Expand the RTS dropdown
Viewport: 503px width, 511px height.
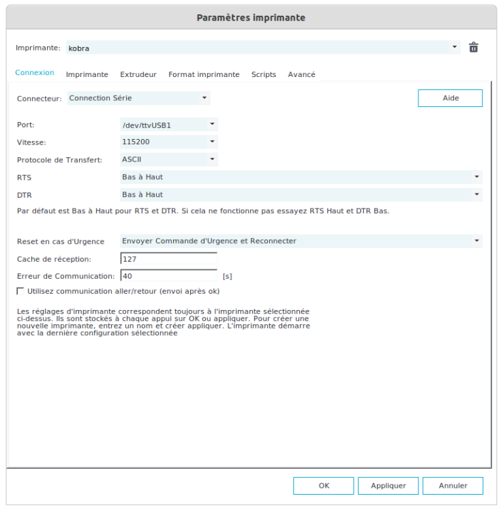coord(301,177)
